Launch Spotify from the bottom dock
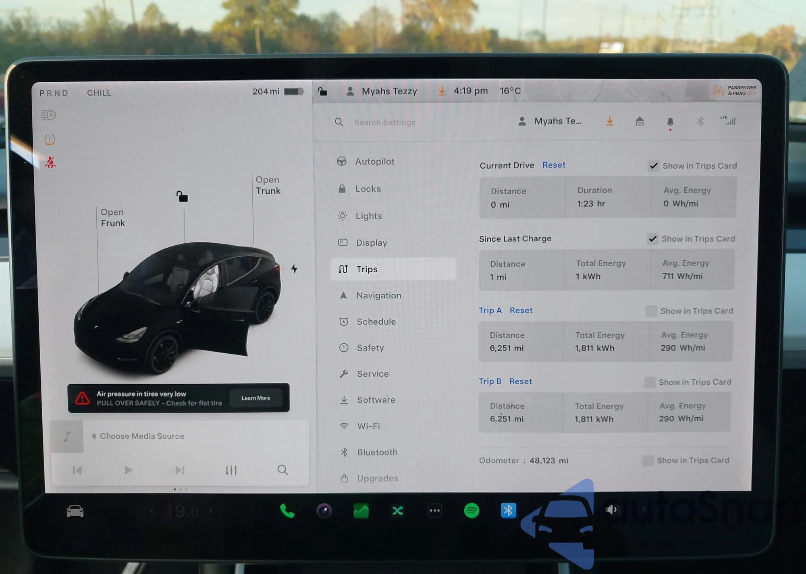Screen dimensions: 806x574 (472, 511)
